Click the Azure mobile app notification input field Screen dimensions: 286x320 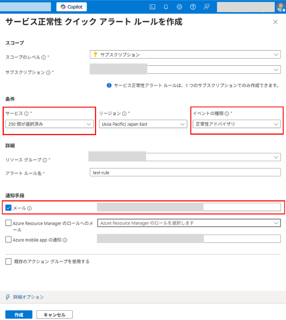pos(189,239)
